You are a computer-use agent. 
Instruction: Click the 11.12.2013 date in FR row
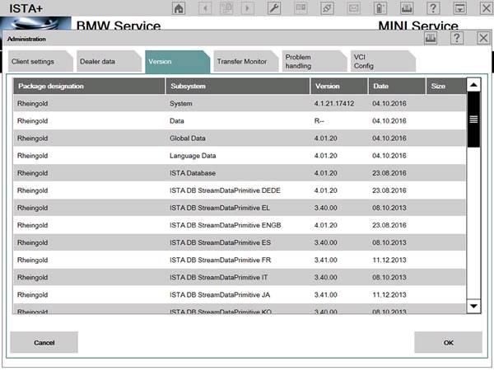389,260
